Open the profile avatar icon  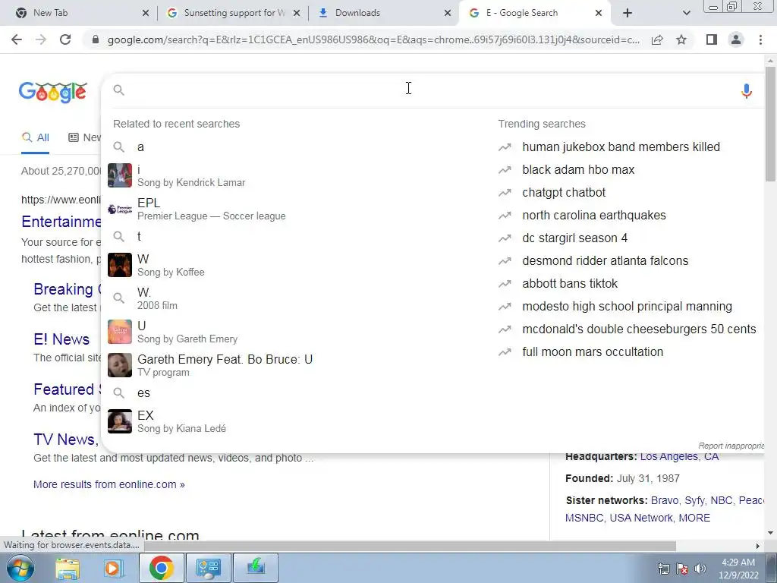(736, 39)
